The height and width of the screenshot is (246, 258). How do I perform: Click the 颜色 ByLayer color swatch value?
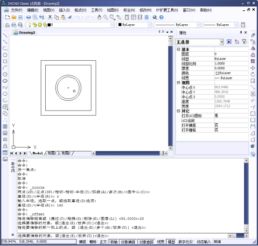tap(231, 73)
